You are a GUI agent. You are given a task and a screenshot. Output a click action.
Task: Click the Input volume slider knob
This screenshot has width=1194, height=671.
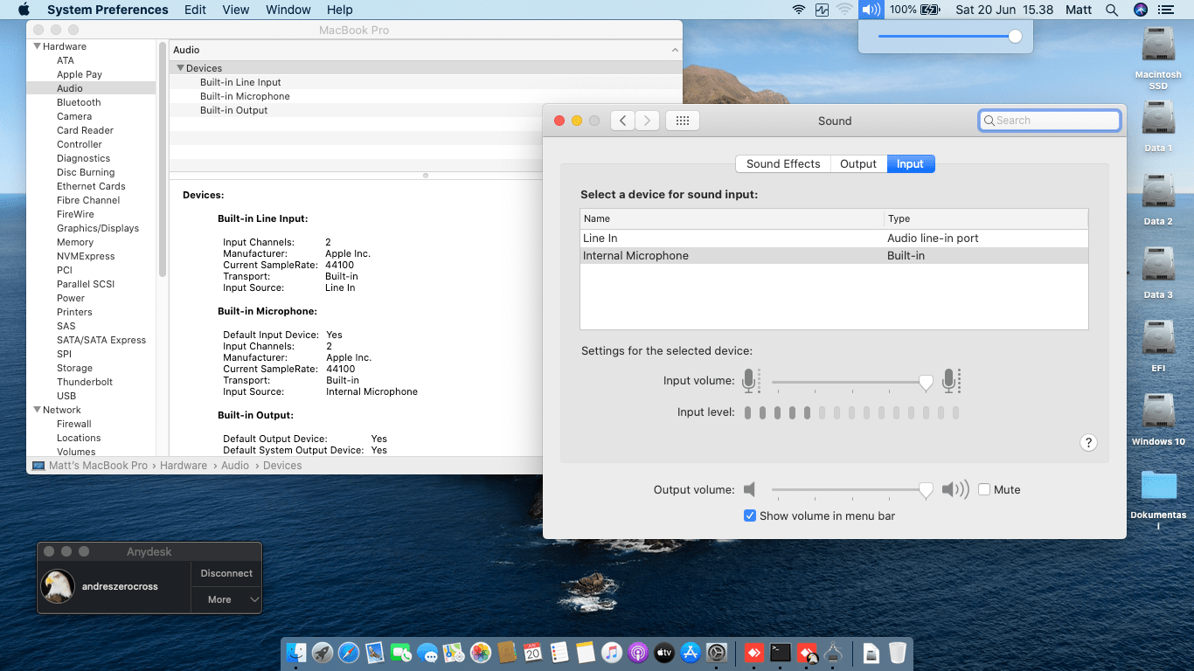click(926, 382)
